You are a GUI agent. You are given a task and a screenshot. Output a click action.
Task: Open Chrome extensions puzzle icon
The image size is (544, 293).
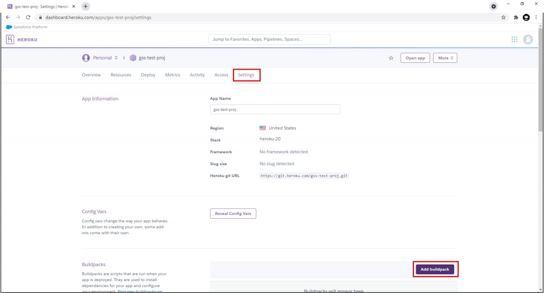[x=516, y=17]
